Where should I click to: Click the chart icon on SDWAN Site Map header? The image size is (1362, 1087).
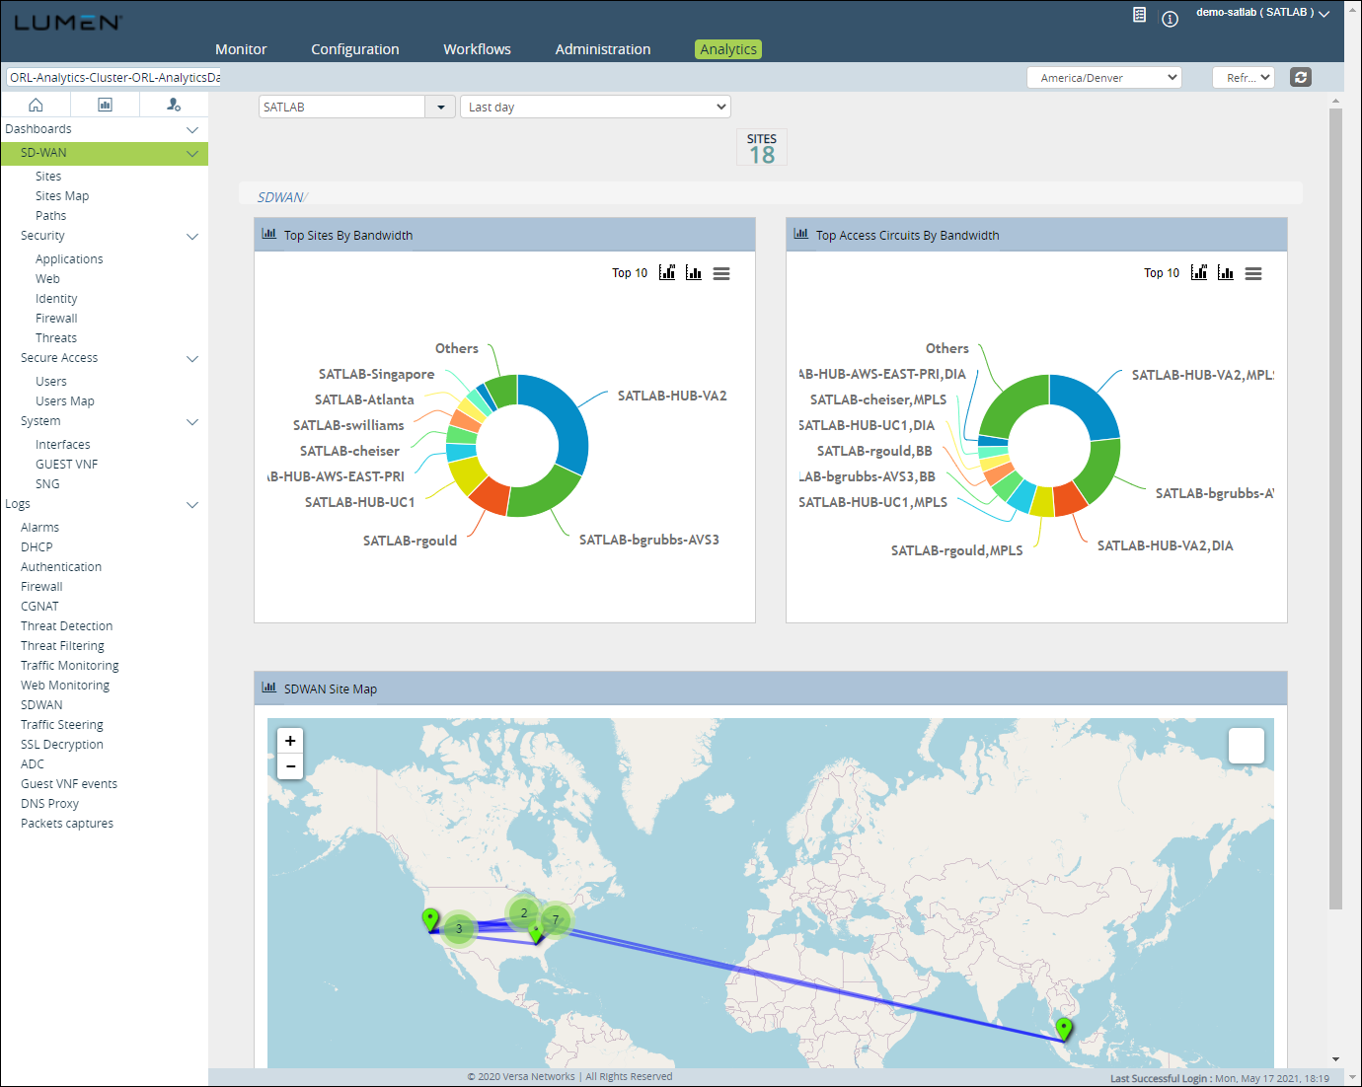coord(269,688)
